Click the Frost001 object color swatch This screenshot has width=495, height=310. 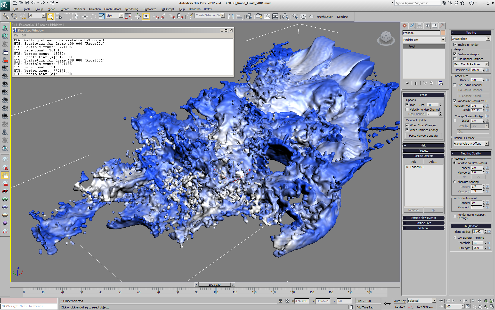pos(443,33)
